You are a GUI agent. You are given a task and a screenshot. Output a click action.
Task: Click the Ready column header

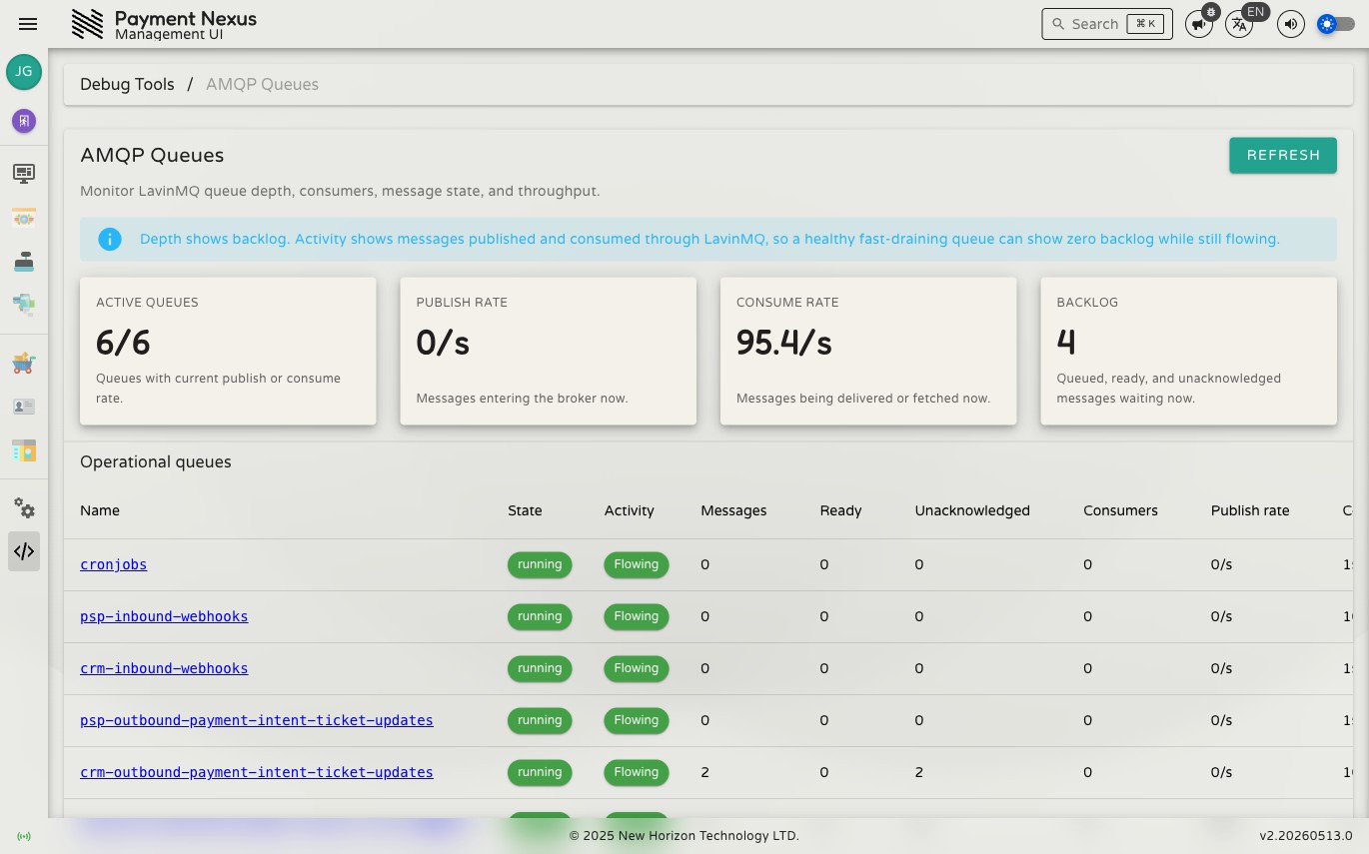tap(840, 510)
